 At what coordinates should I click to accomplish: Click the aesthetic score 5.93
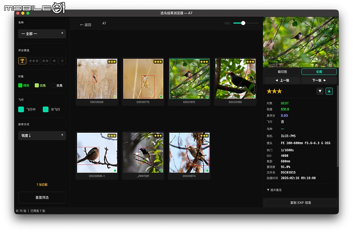(x=284, y=116)
